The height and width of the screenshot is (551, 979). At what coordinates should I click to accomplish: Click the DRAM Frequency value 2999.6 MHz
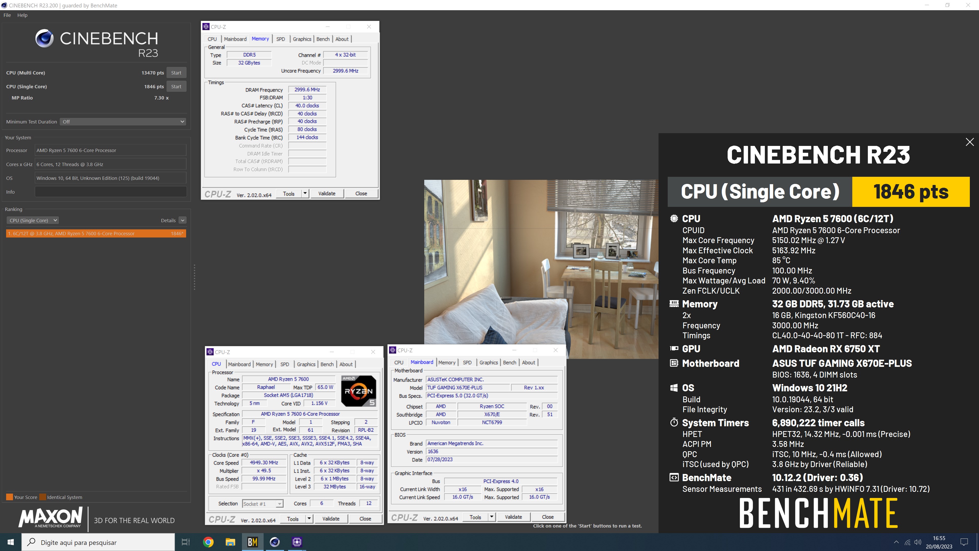(307, 89)
